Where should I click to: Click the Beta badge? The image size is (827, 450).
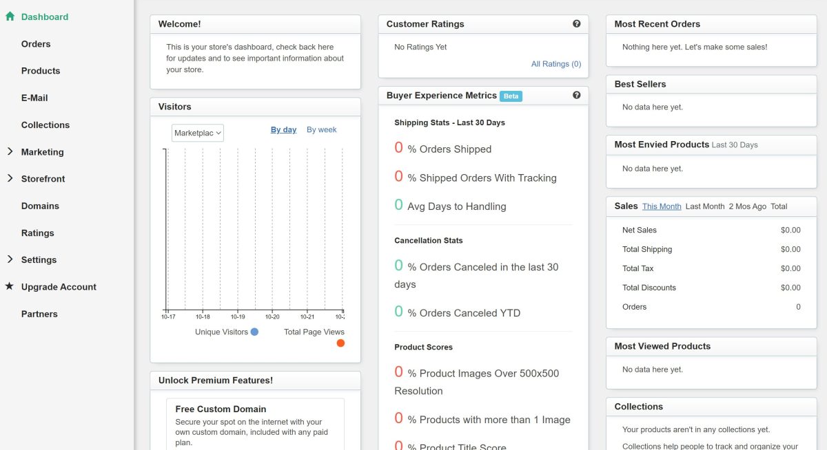[x=511, y=96]
